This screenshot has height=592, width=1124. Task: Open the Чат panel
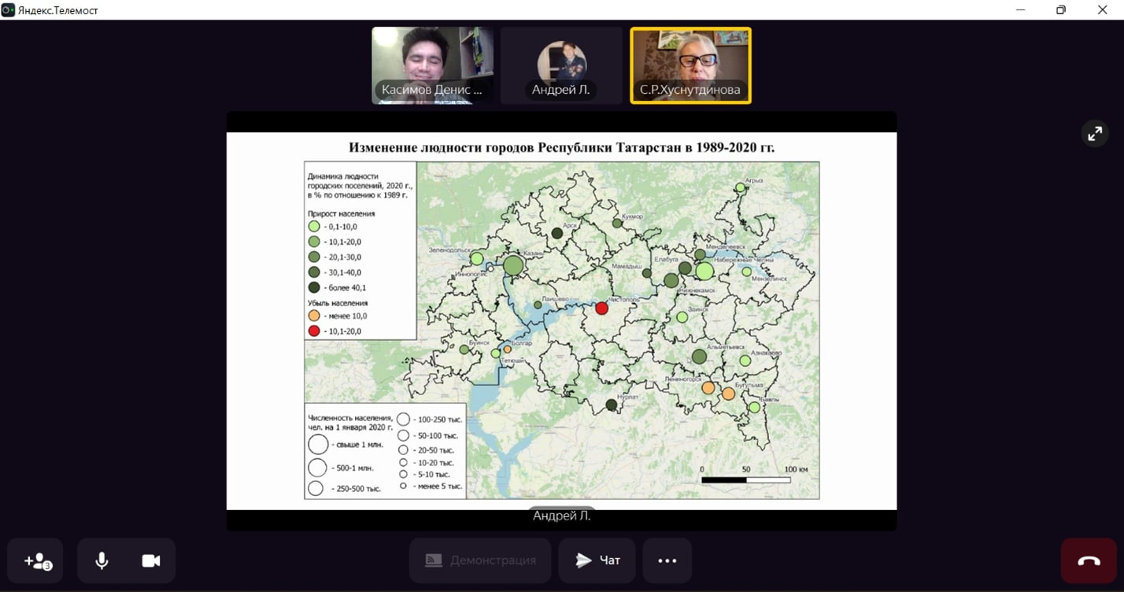click(x=597, y=561)
